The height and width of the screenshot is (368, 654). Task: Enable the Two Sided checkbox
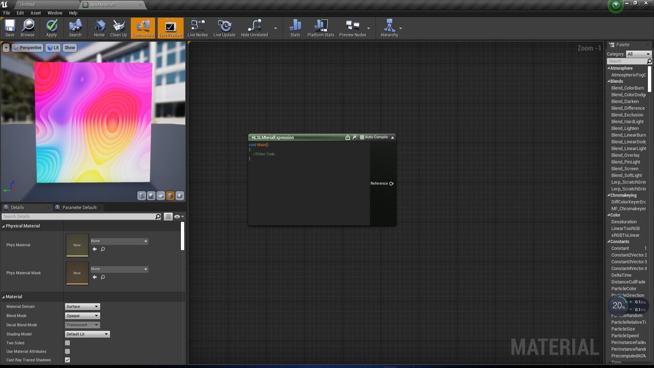67,343
